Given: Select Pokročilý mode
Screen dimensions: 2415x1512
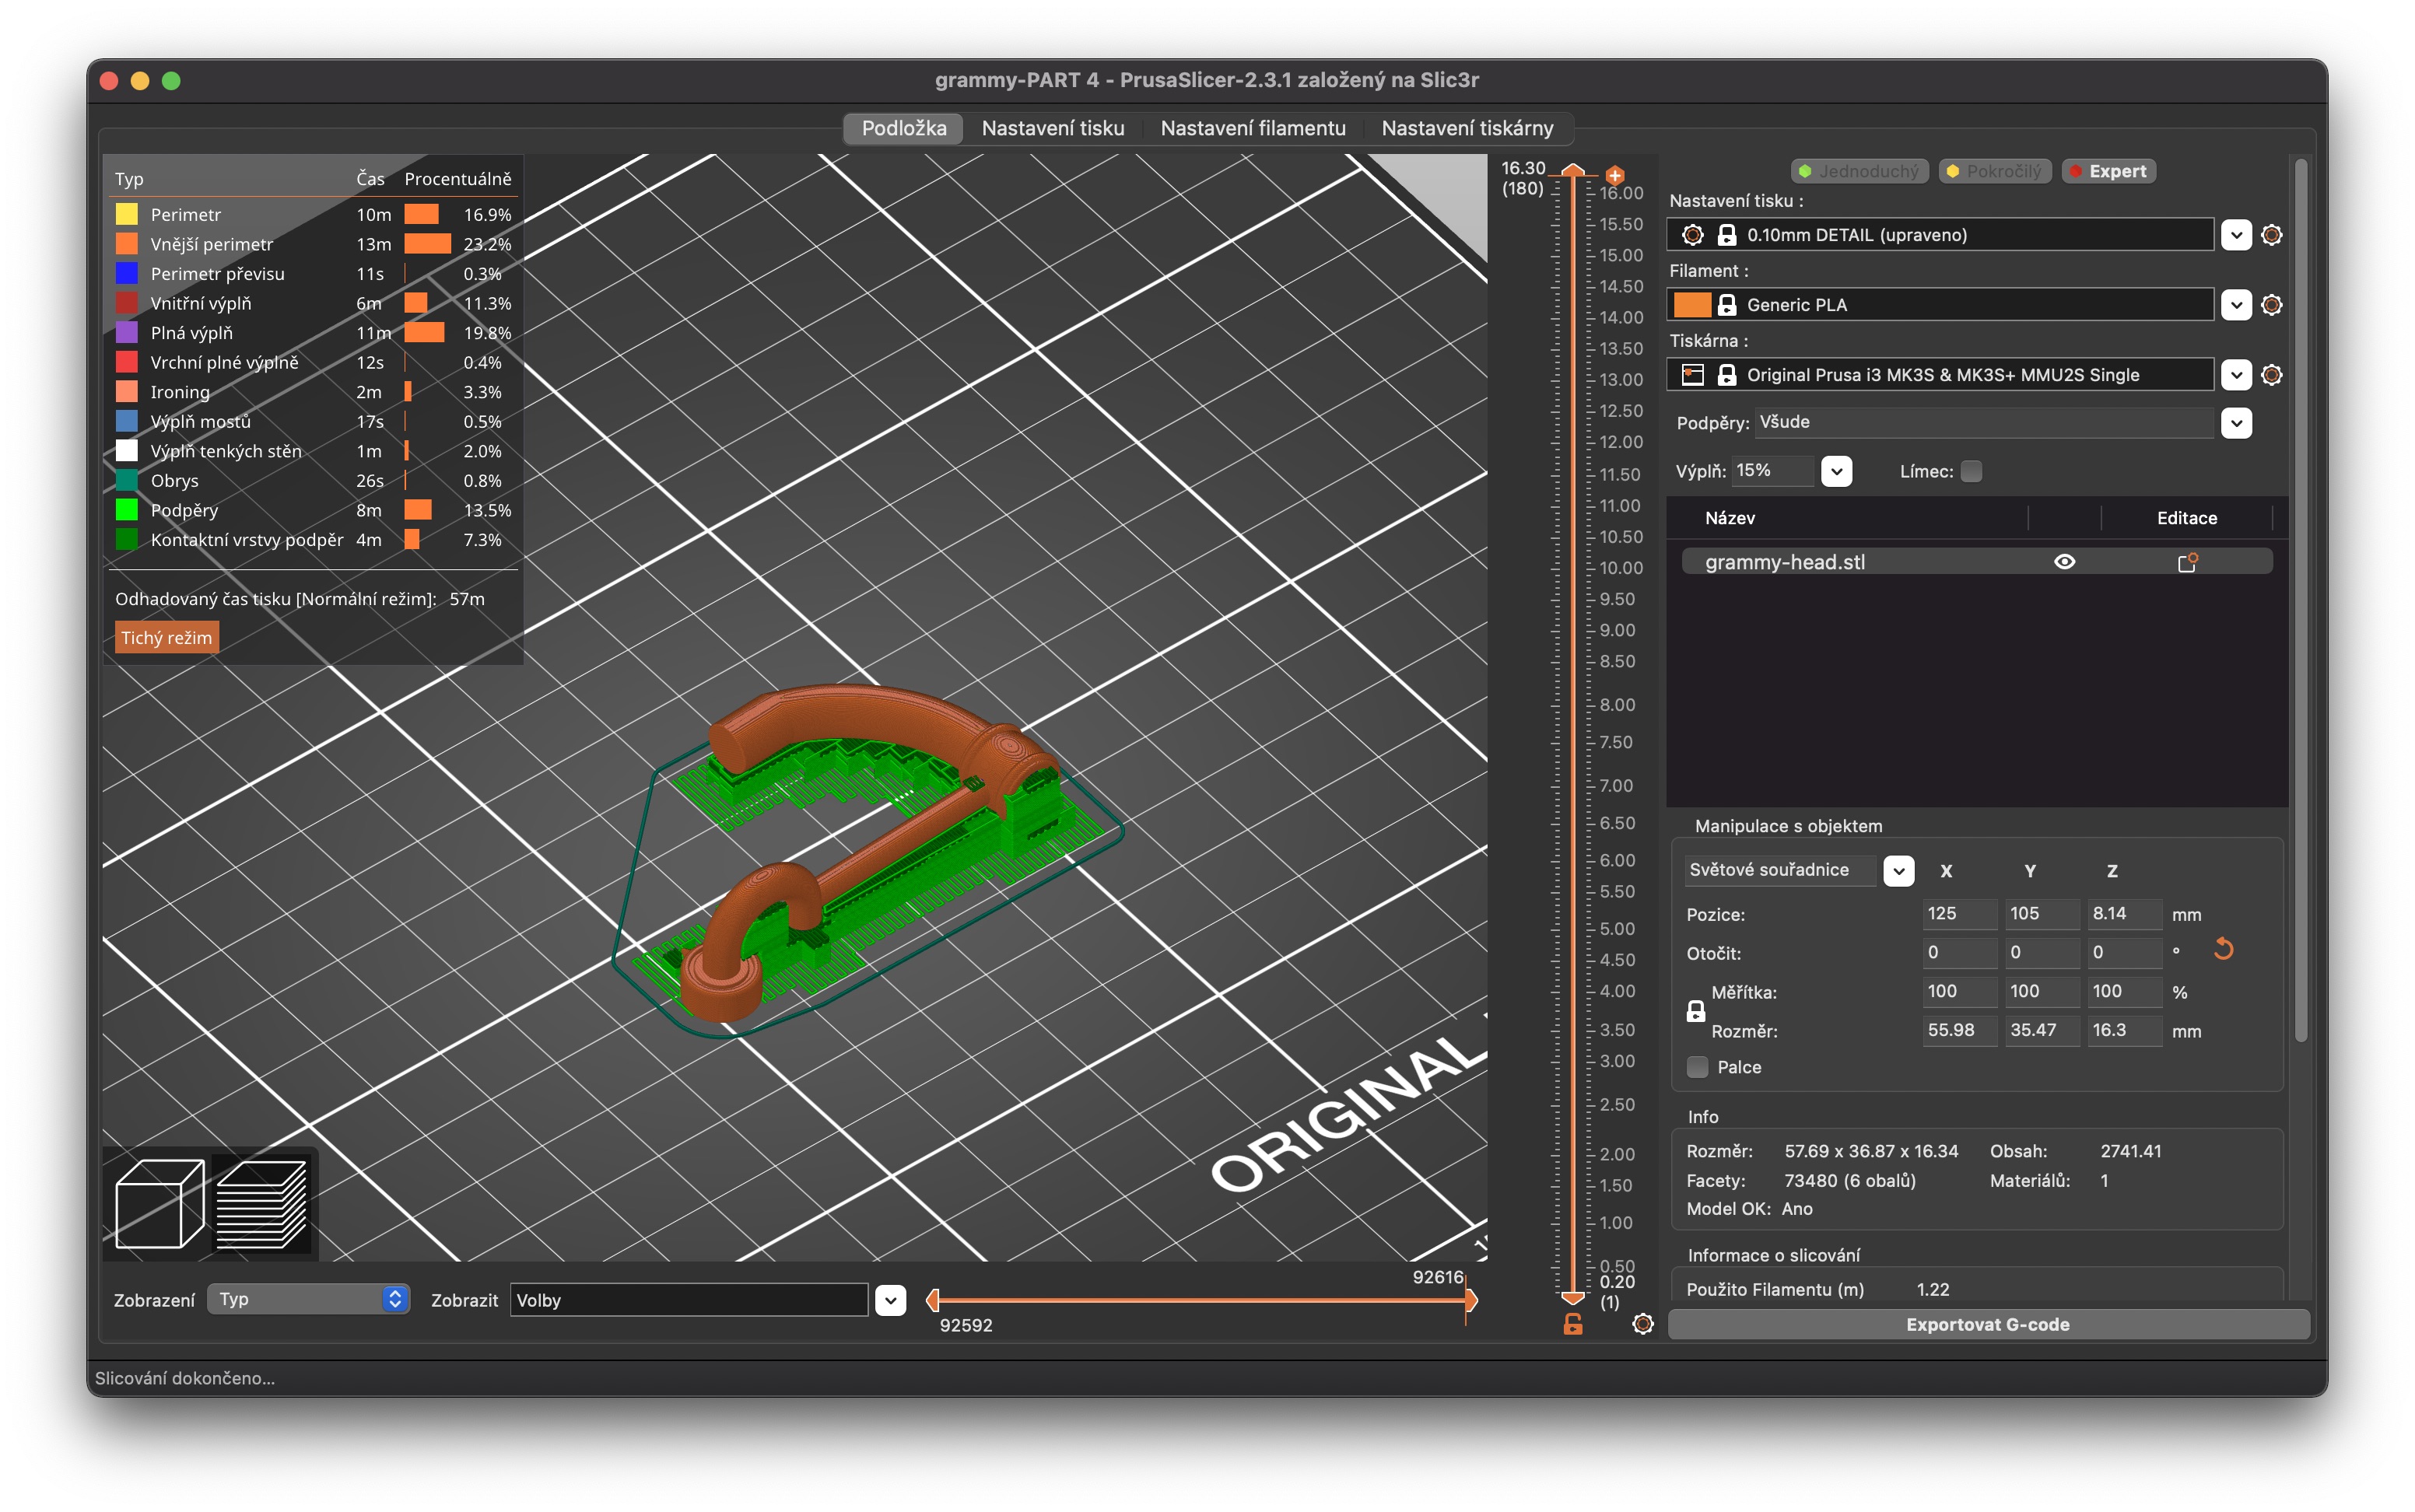Looking at the screenshot, I should 1995,171.
